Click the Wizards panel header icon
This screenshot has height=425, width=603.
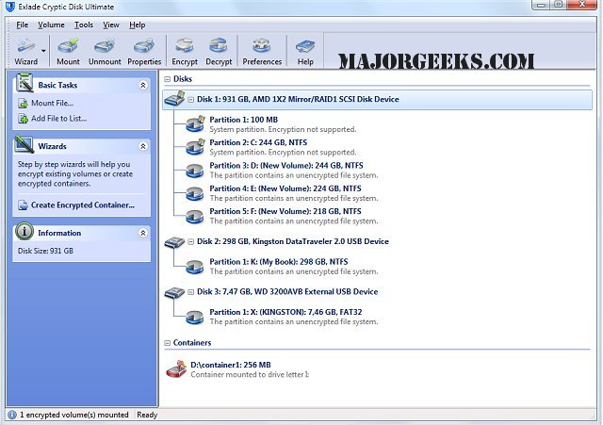[24, 144]
